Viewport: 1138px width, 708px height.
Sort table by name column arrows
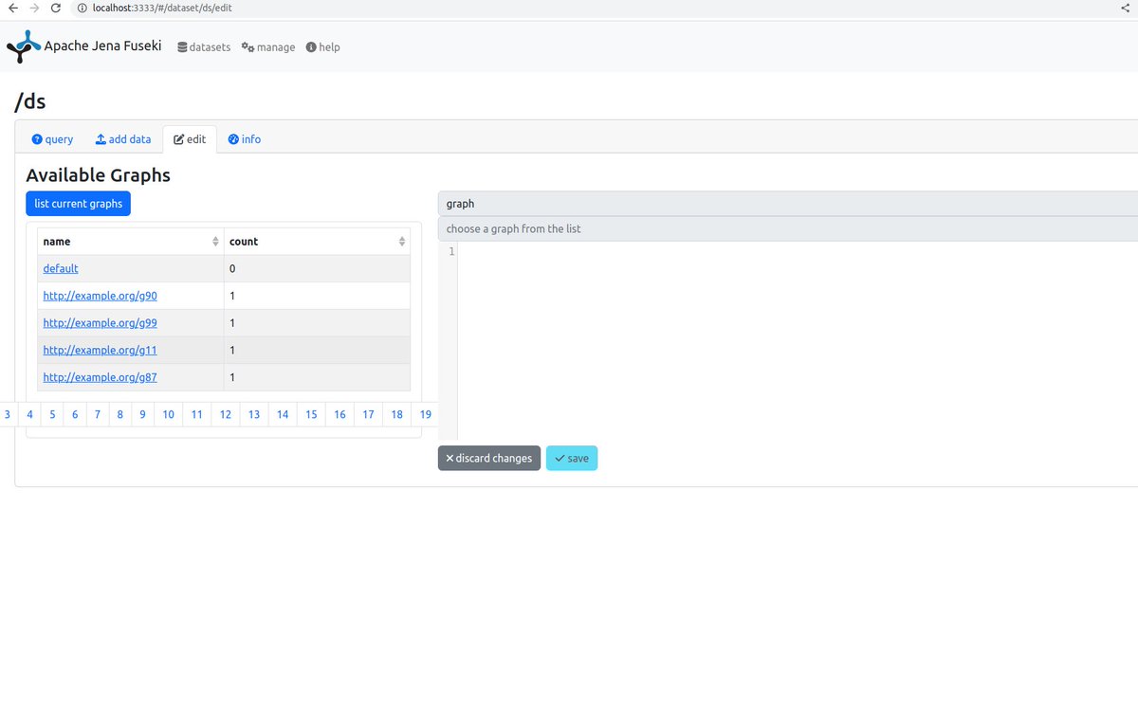[215, 242]
